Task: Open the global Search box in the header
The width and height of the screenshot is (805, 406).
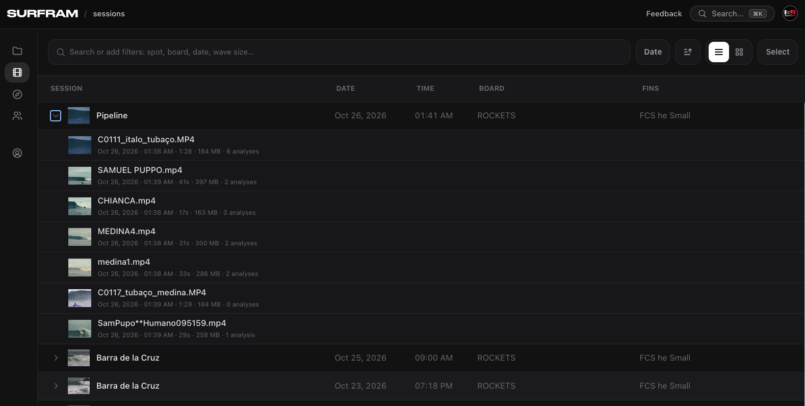Action: (732, 14)
